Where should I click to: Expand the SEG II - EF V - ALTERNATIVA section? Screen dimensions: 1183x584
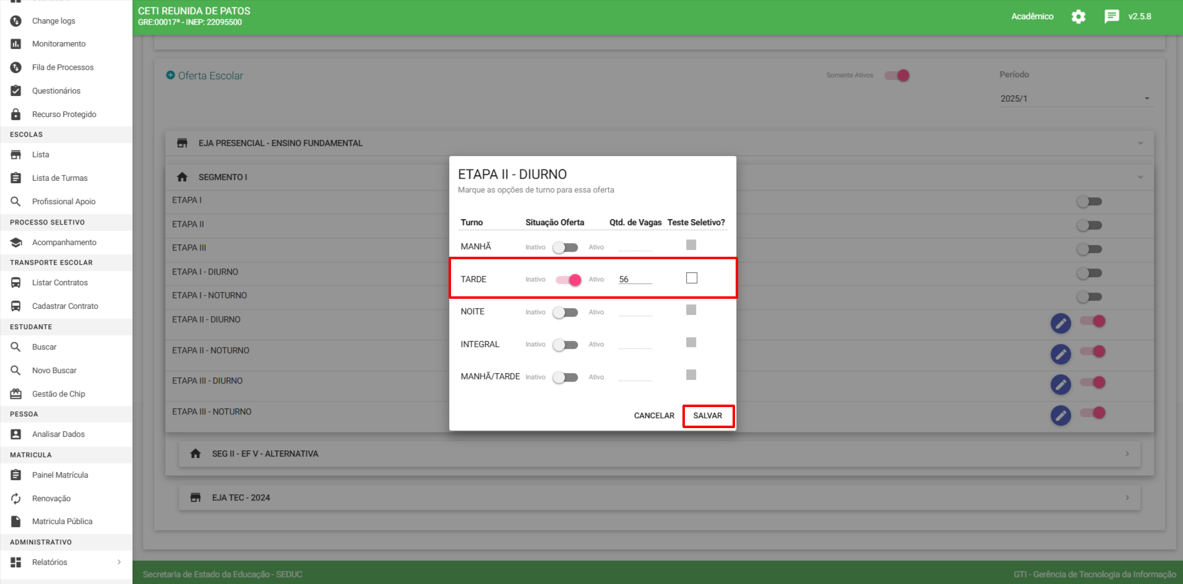(x=659, y=454)
